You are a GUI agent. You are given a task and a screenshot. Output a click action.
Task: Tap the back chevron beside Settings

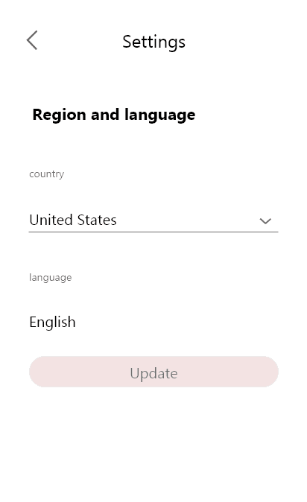point(32,40)
